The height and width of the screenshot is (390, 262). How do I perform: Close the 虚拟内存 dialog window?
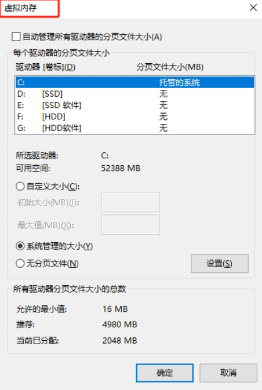(253, 8)
